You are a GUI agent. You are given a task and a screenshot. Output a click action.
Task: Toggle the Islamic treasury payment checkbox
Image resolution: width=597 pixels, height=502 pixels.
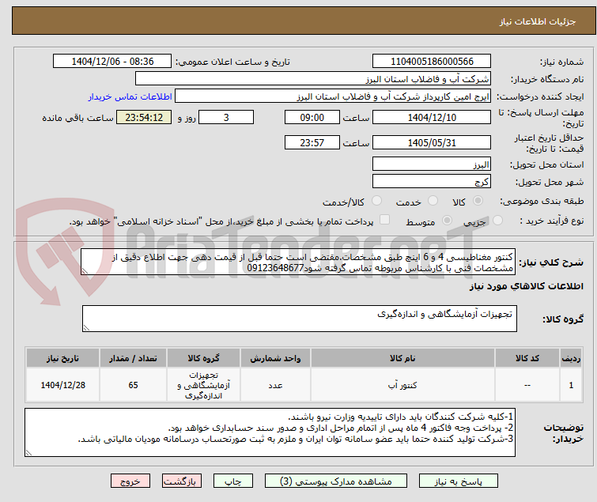click(385, 220)
